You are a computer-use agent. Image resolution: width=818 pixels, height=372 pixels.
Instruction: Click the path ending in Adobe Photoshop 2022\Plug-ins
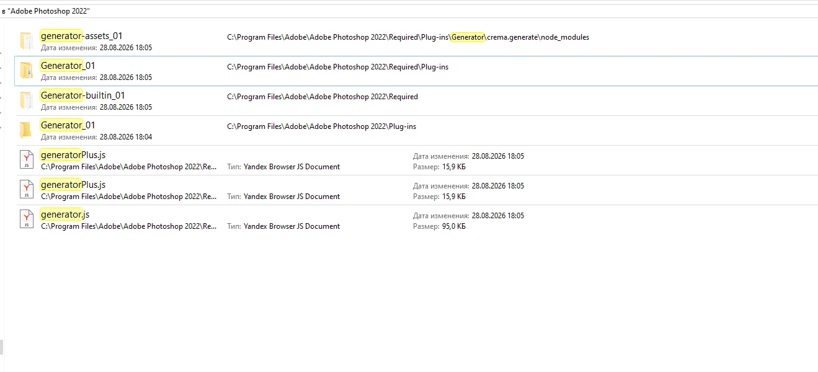click(x=321, y=126)
